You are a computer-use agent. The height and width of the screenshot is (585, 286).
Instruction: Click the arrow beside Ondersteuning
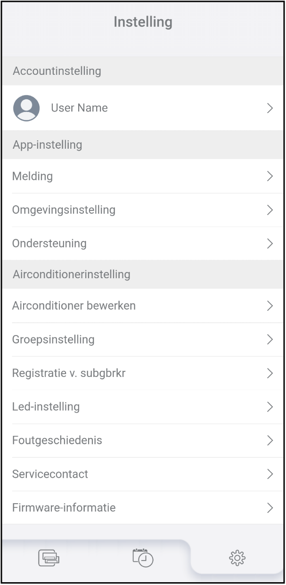click(270, 243)
